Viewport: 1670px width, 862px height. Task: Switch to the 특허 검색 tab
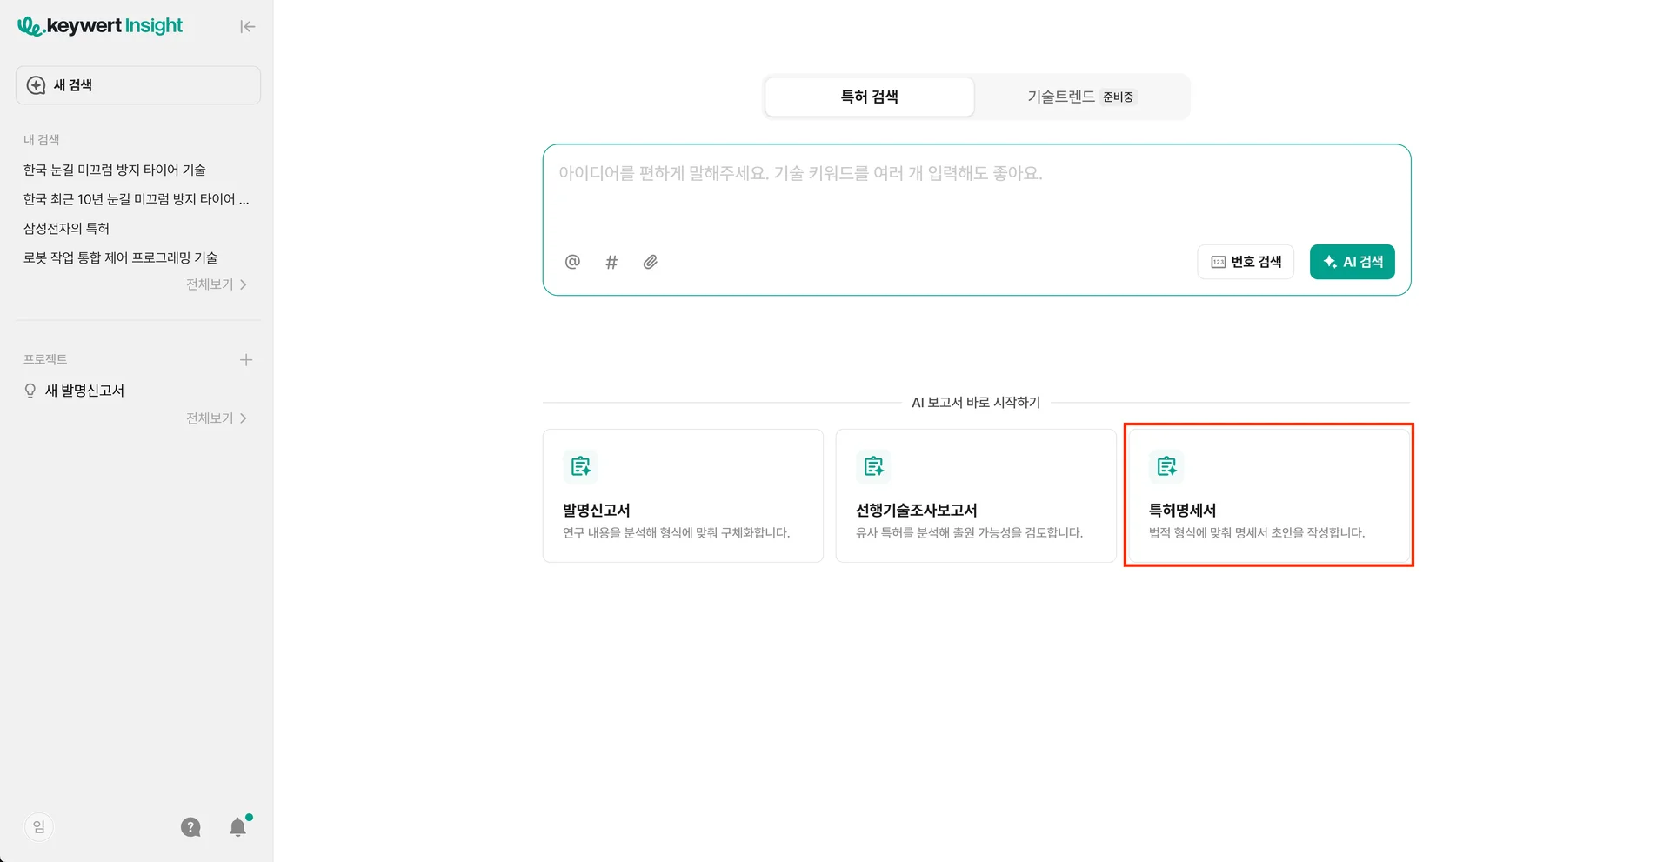pos(869,97)
